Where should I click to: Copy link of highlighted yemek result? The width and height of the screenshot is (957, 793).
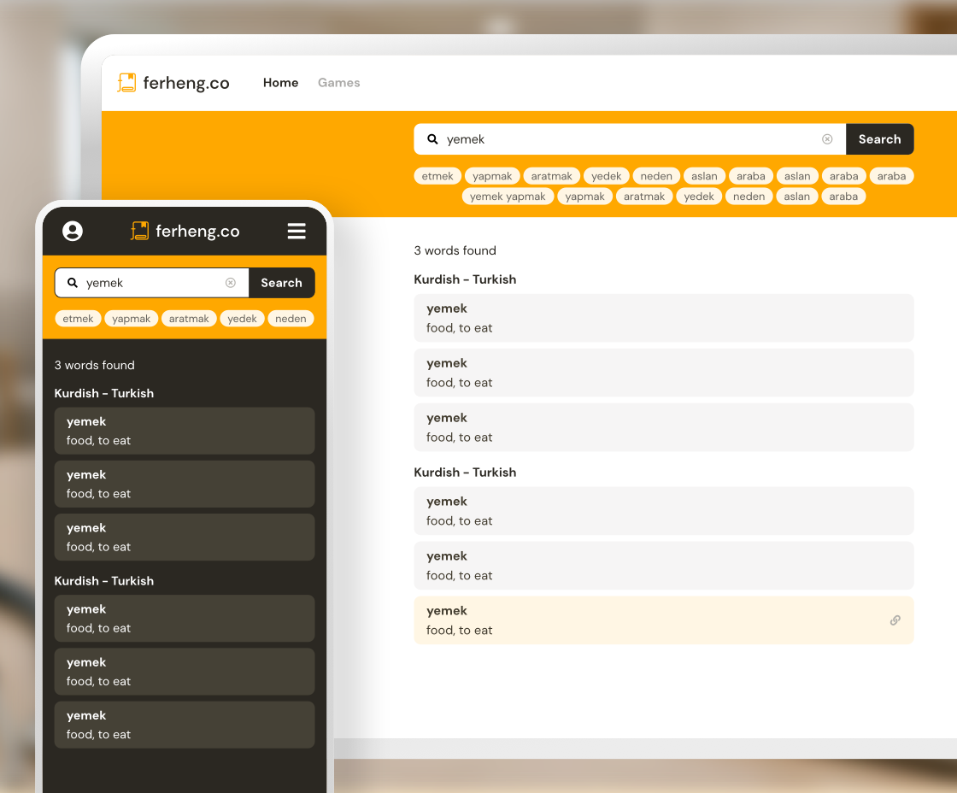(895, 620)
